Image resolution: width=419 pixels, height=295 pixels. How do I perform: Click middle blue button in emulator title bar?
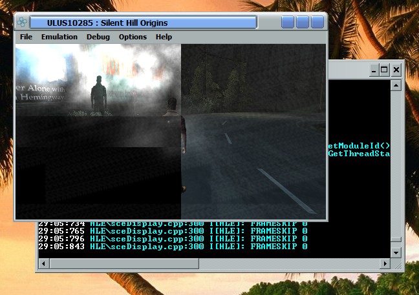(303, 23)
